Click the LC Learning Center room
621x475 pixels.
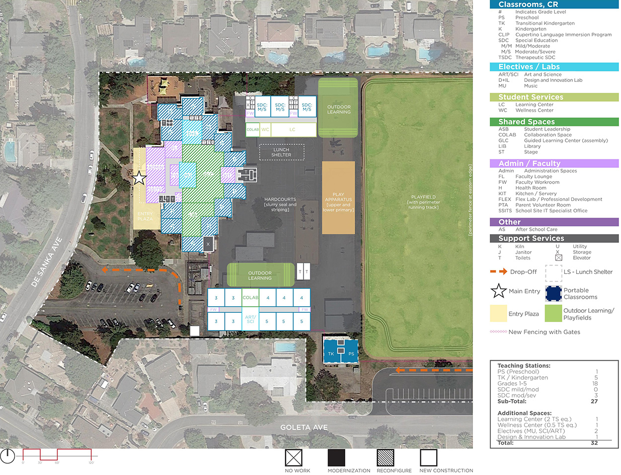[x=293, y=130]
